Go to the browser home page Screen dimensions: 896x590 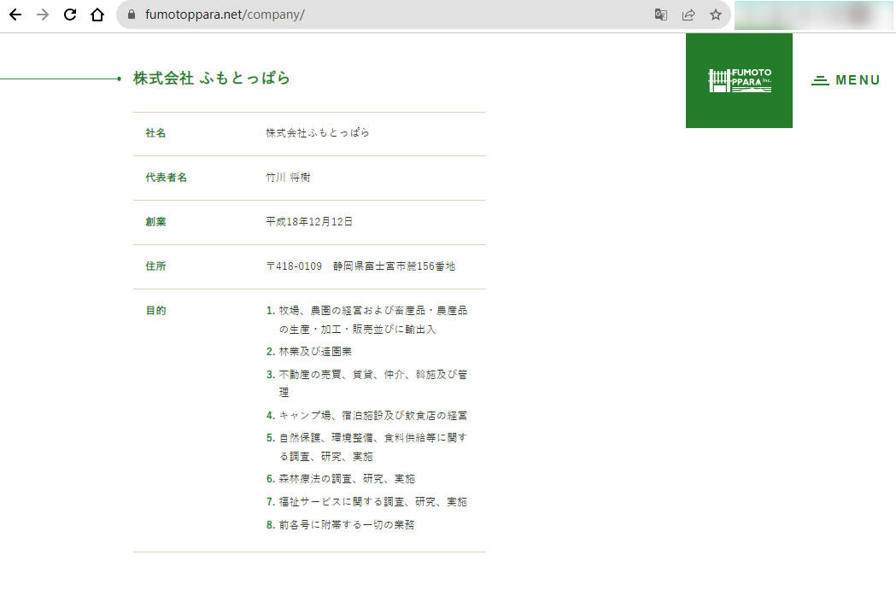click(97, 15)
